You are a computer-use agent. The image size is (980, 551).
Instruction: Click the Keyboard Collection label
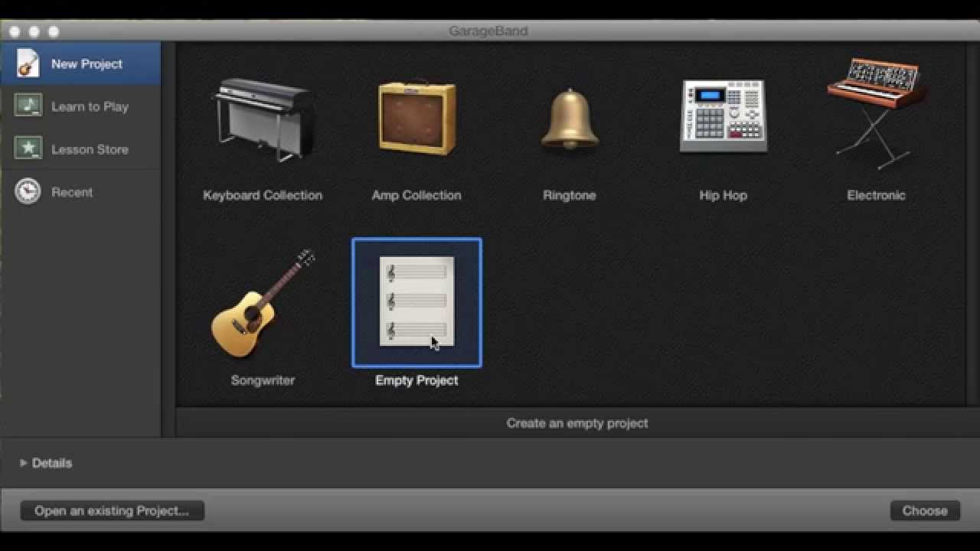[263, 195]
